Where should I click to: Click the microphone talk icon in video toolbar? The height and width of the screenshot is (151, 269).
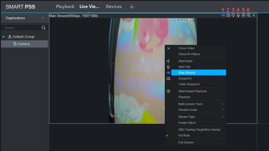click(238, 15)
